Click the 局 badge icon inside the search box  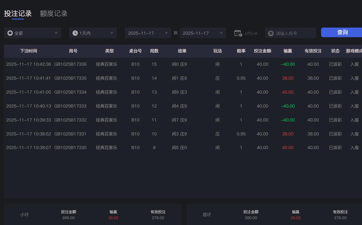pyautogui.click(x=271, y=33)
